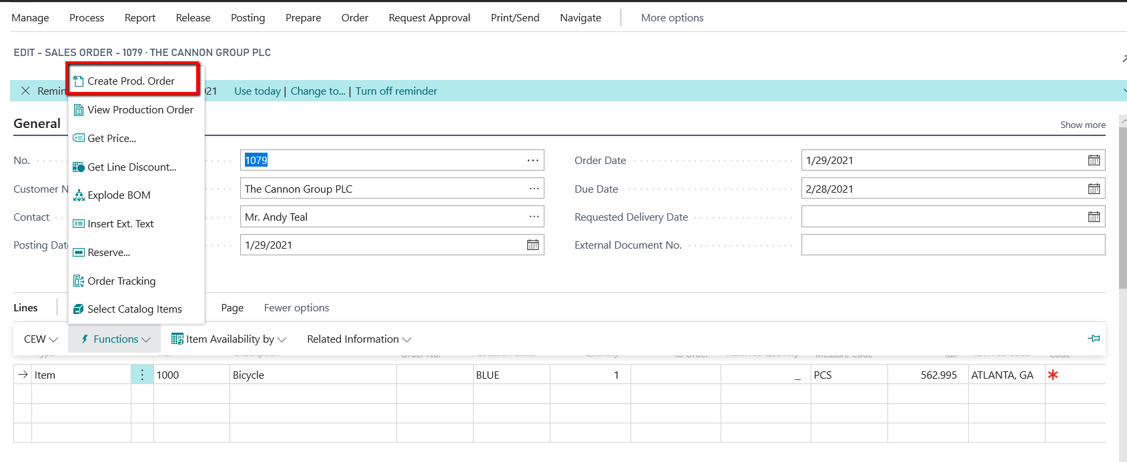The width and height of the screenshot is (1127, 462).
Task: Open the Posting menu in the action bar
Action: (248, 17)
